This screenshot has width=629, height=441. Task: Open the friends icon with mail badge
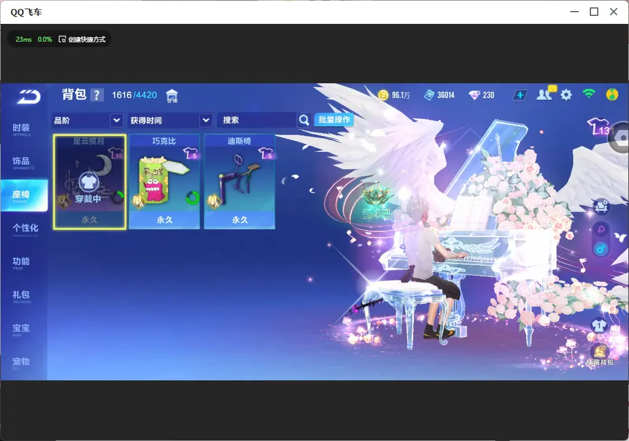point(545,94)
